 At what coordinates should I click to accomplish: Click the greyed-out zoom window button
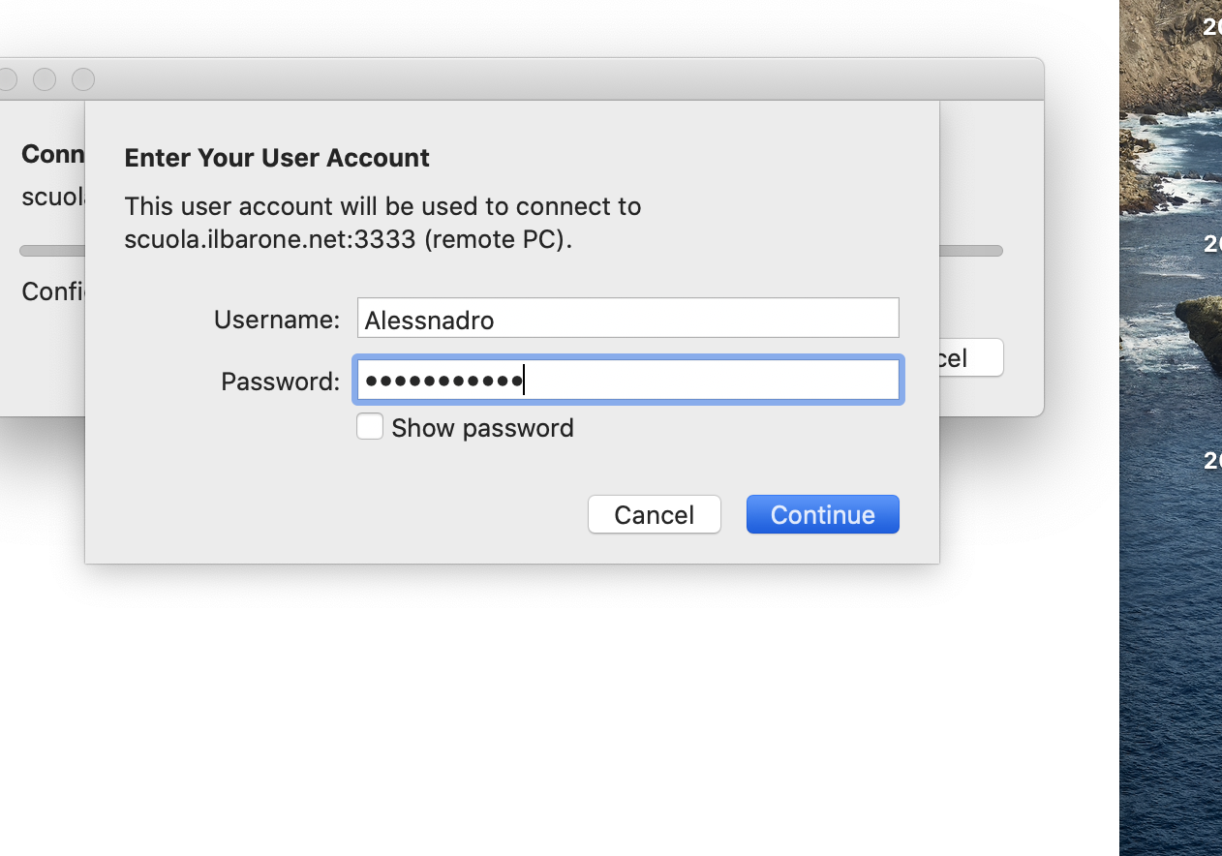coord(83,79)
